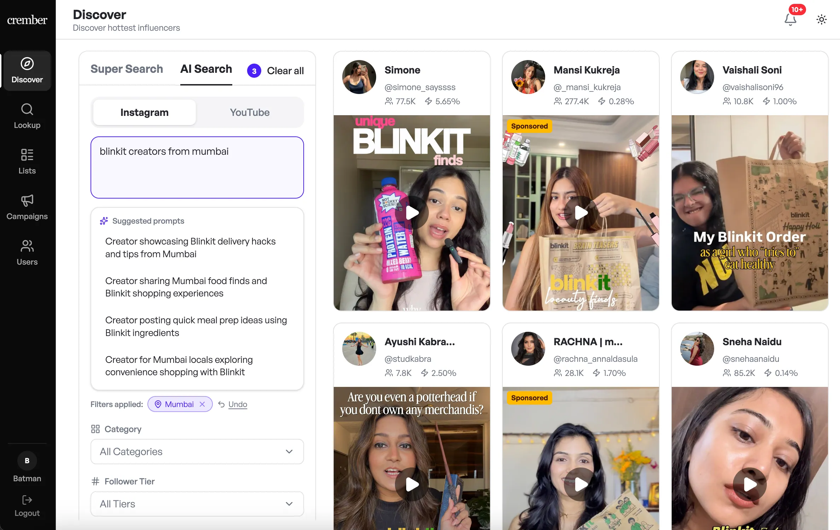Remove the Mumbai filter chip

tap(203, 404)
